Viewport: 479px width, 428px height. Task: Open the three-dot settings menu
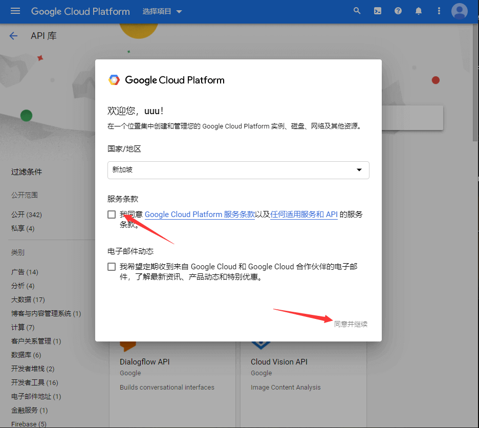click(x=439, y=11)
